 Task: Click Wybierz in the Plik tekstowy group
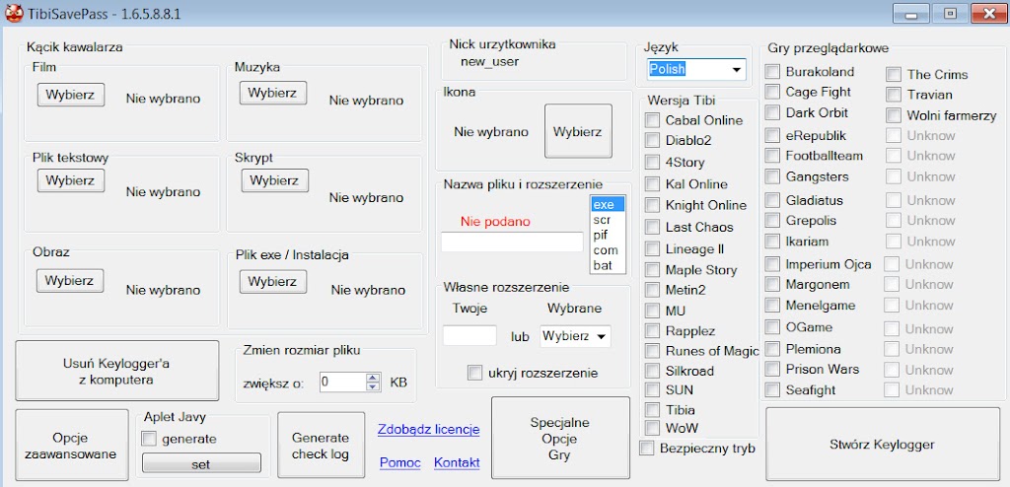point(70,180)
